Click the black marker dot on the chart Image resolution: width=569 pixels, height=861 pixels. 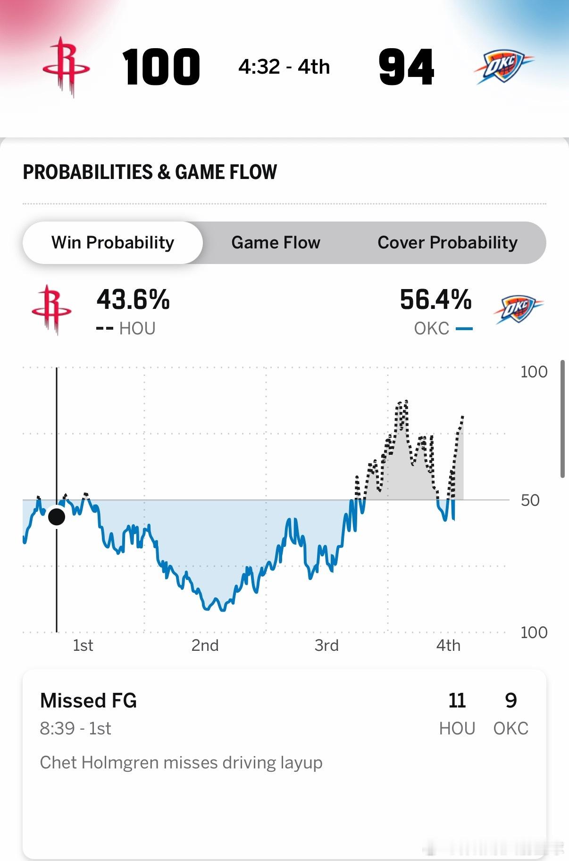point(57,517)
